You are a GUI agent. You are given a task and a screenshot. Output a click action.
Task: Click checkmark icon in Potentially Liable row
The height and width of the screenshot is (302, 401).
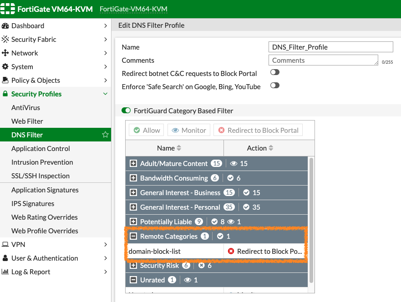tap(214, 222)
